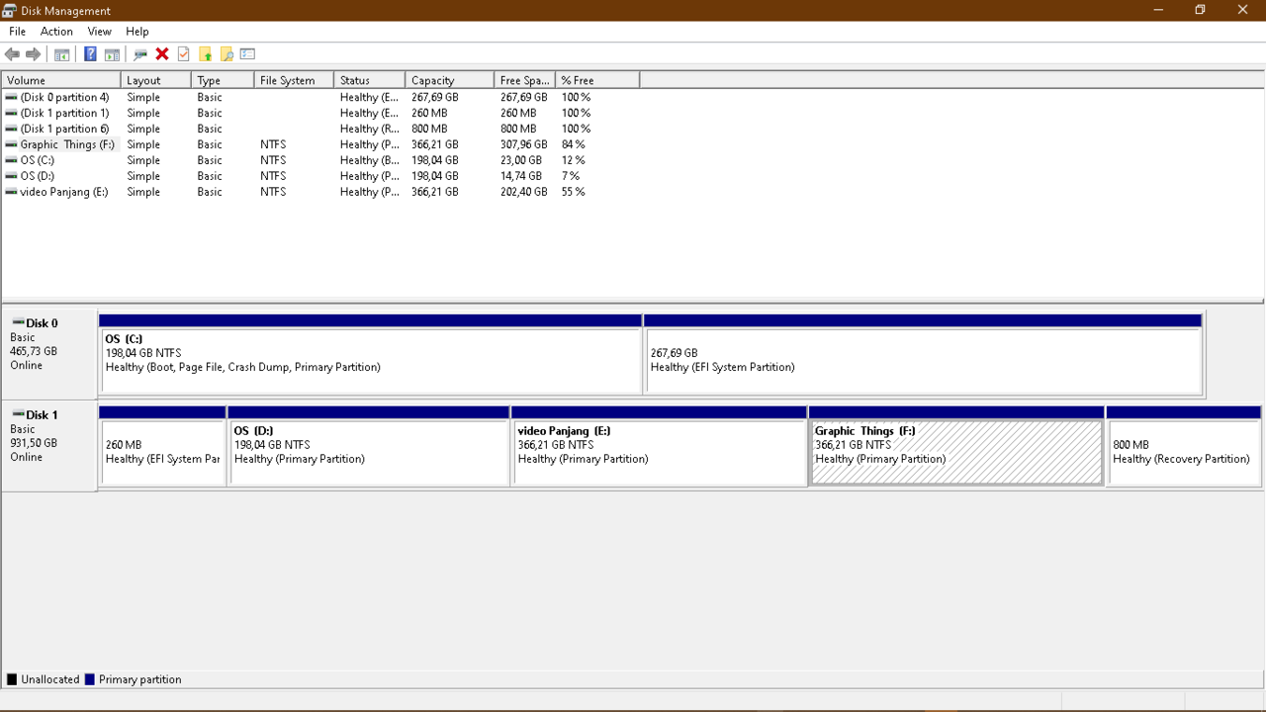Image resolution: width=1266 pixels, height=712 pixels.
Task: Click the red X delete toolbar icon
Action: pos(162,54)
